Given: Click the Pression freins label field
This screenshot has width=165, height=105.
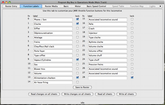Looking at the screenshot, I should click(x=108, y=64).
